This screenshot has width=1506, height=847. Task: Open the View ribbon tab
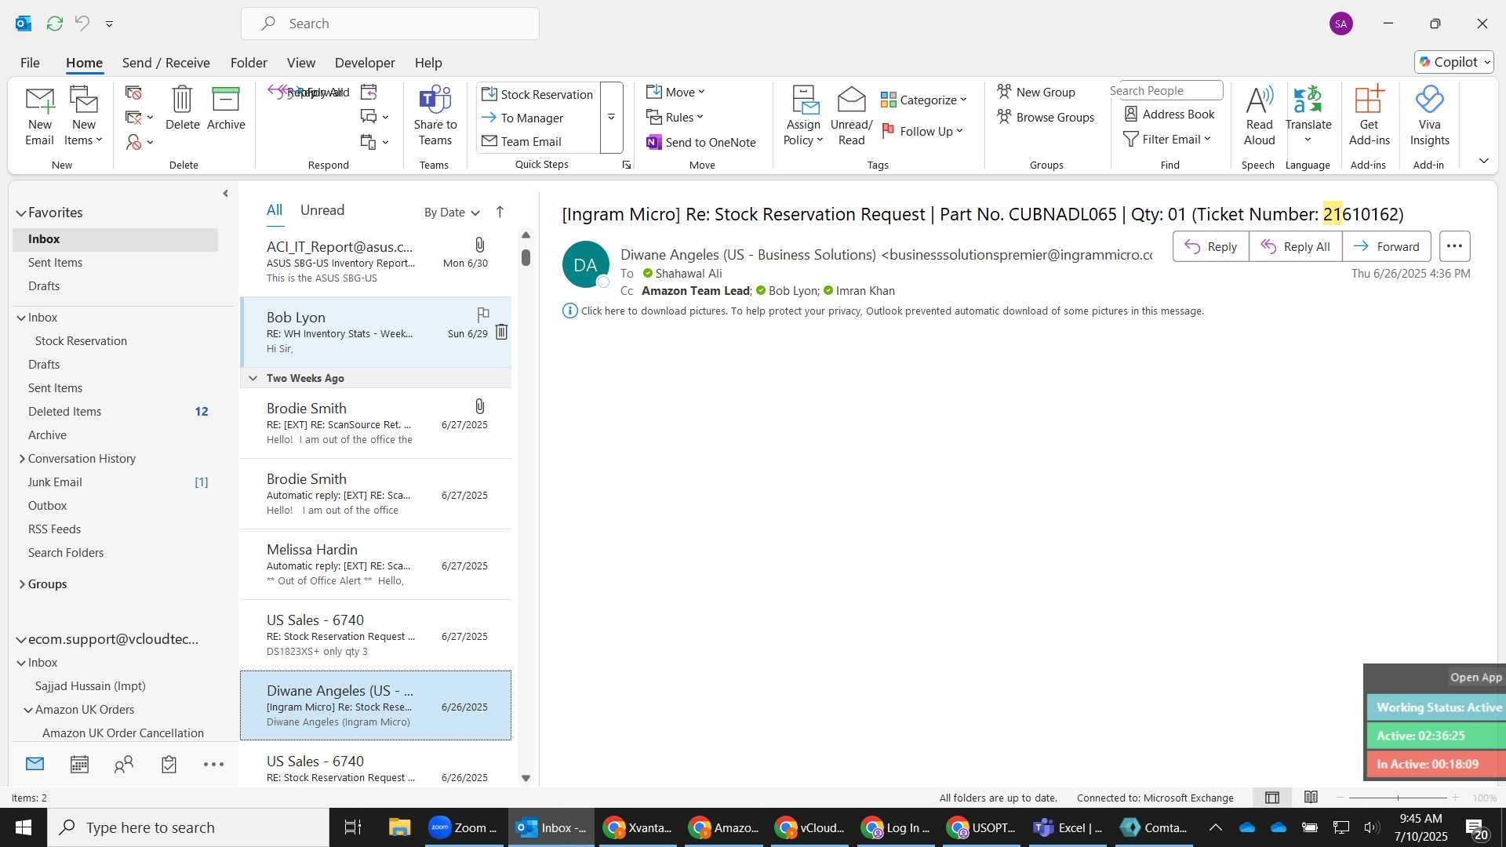click(301, 62)
